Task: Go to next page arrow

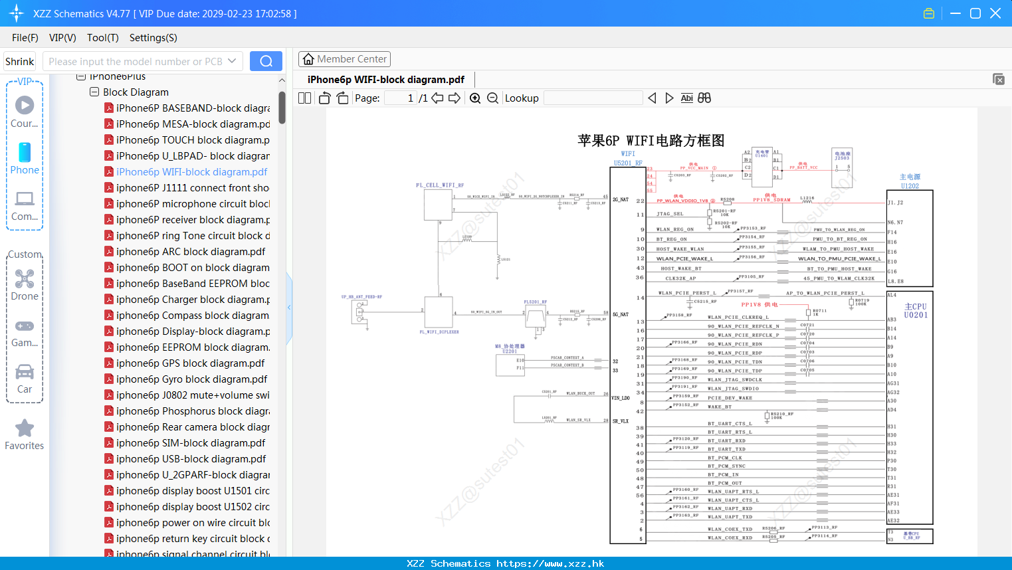Action: pyautogui.click(x=455, y=98)
